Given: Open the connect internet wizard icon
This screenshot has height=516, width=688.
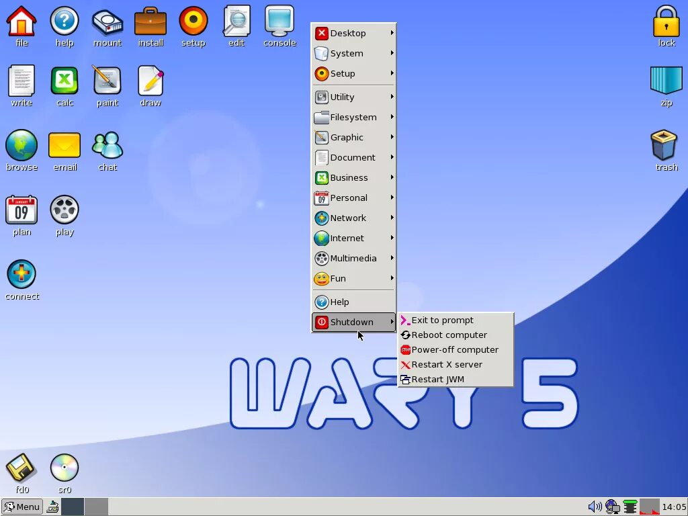Looking at the screenshot, I should 21,274.
